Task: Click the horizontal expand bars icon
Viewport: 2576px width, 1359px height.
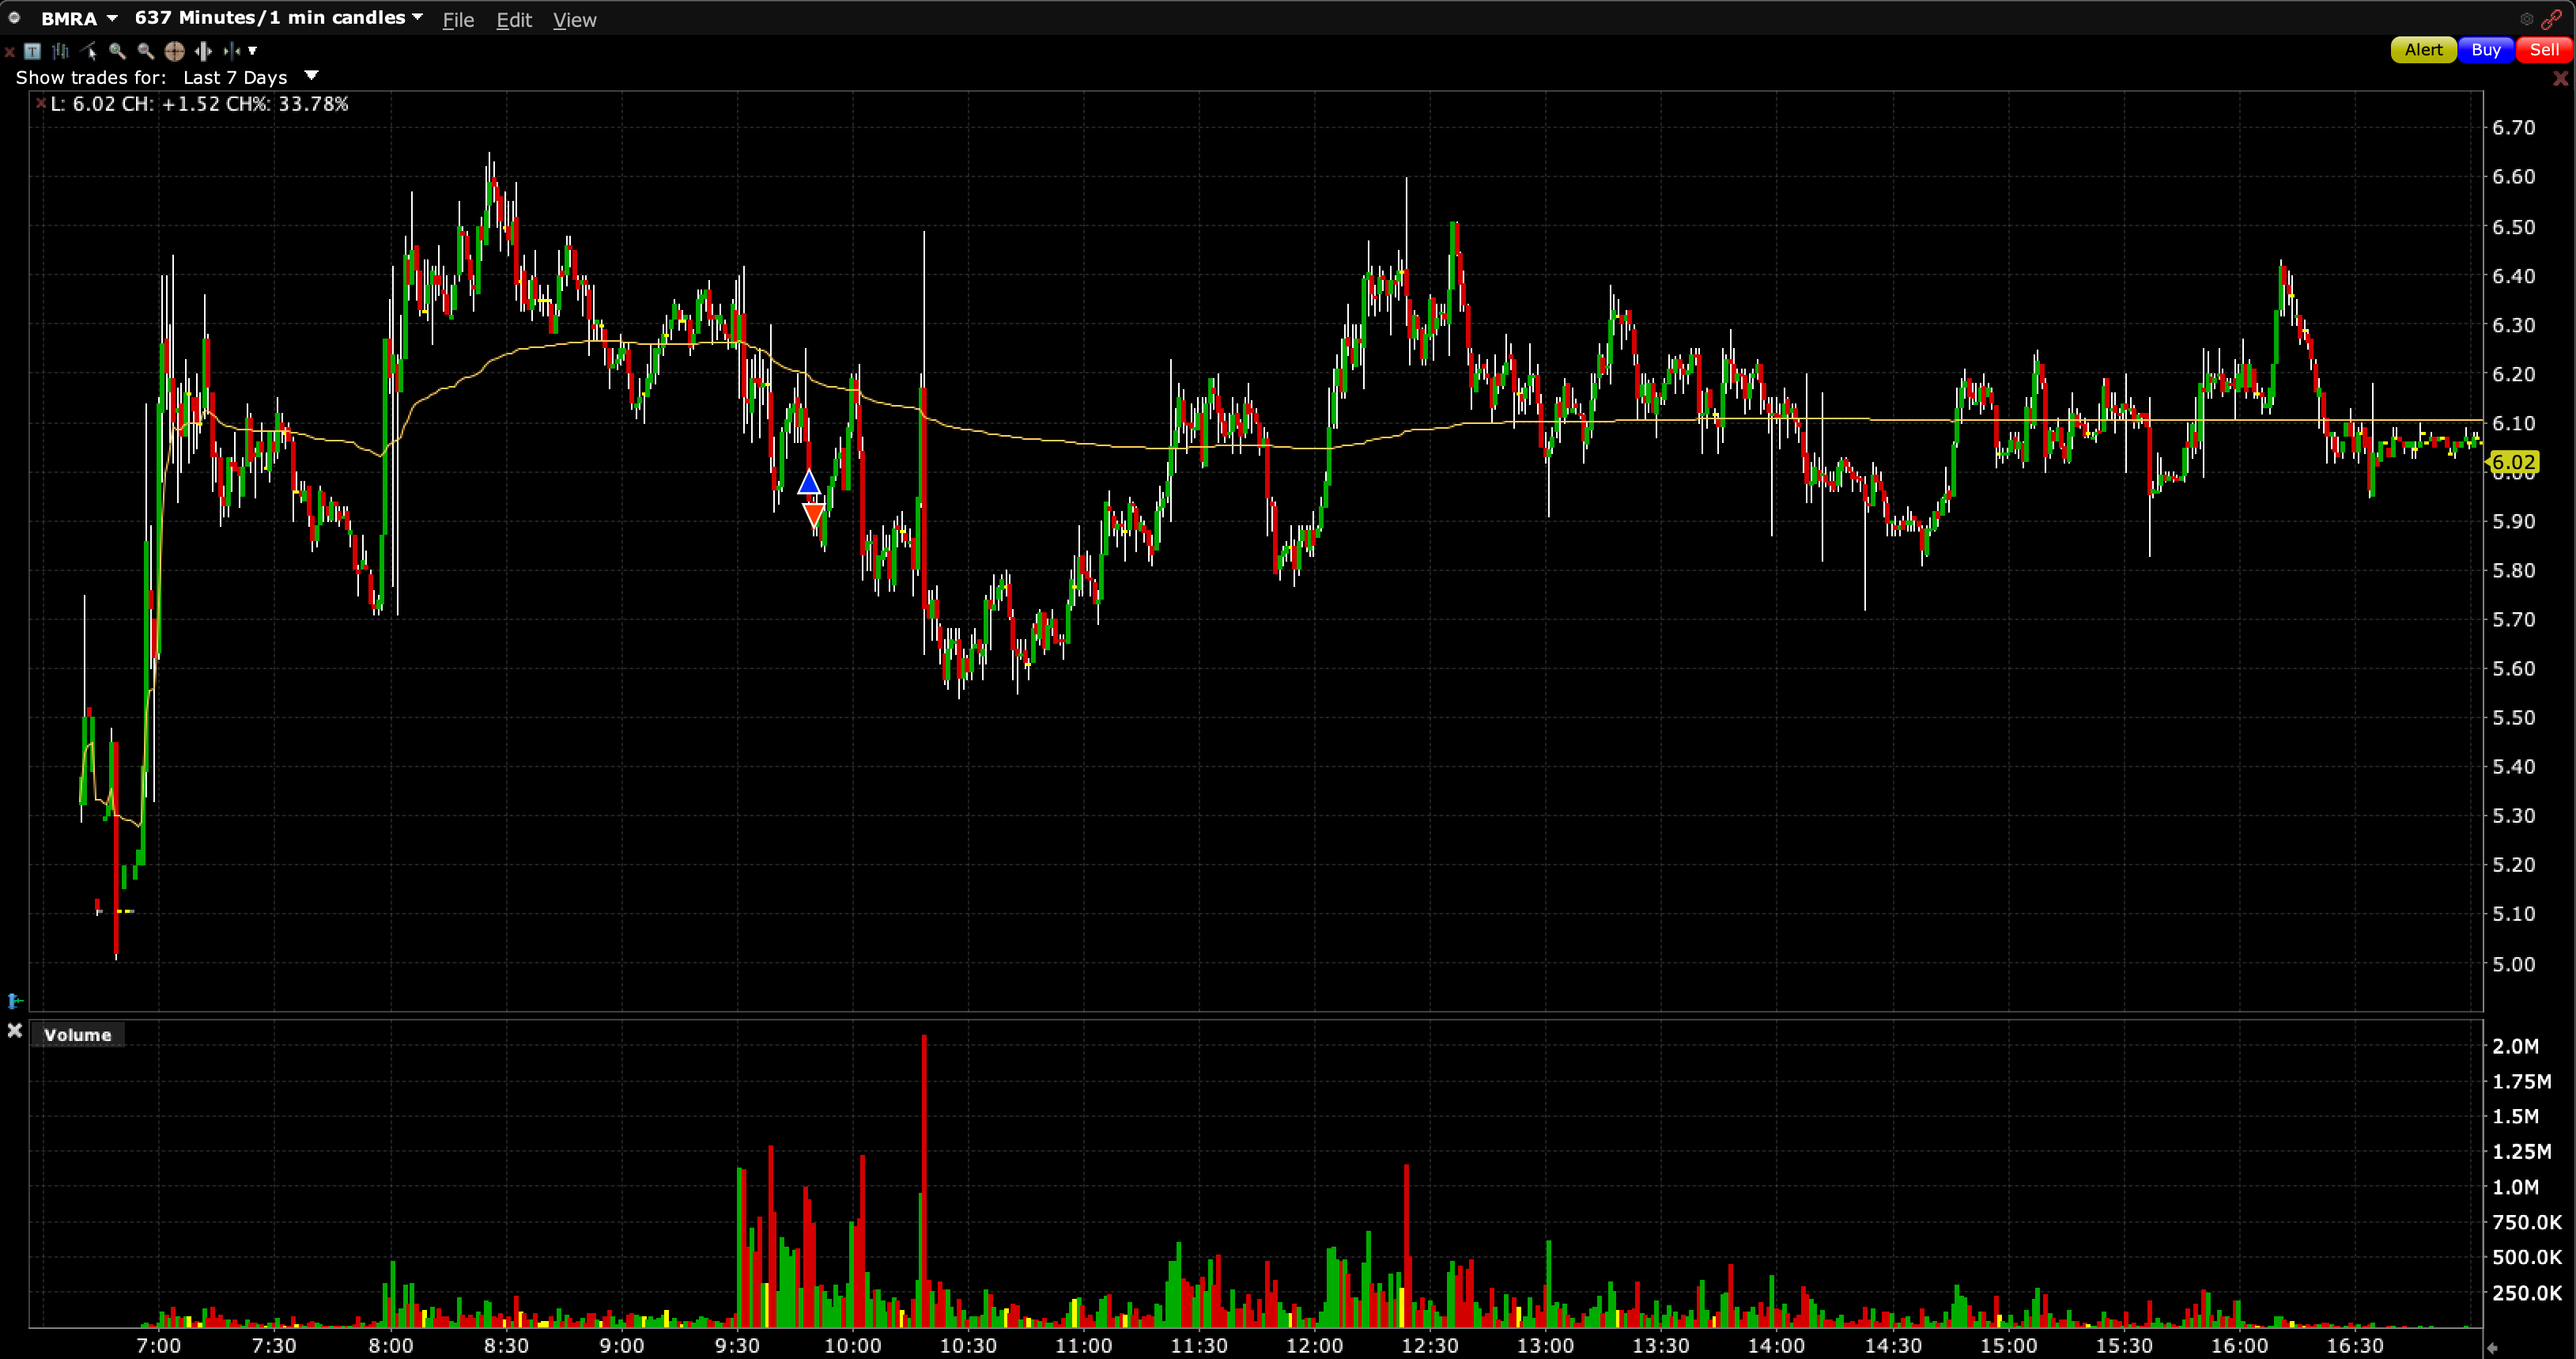Action: 203,51
